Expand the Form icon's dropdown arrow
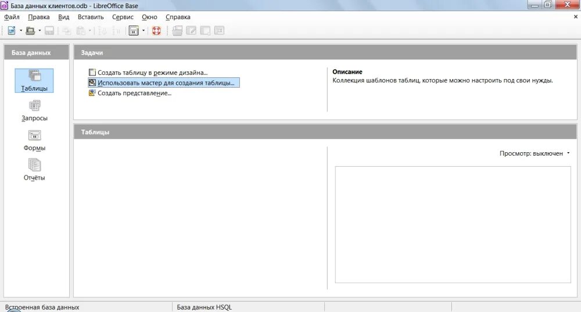The width and height of the screenshot is (581, 312). pos(144,31)
